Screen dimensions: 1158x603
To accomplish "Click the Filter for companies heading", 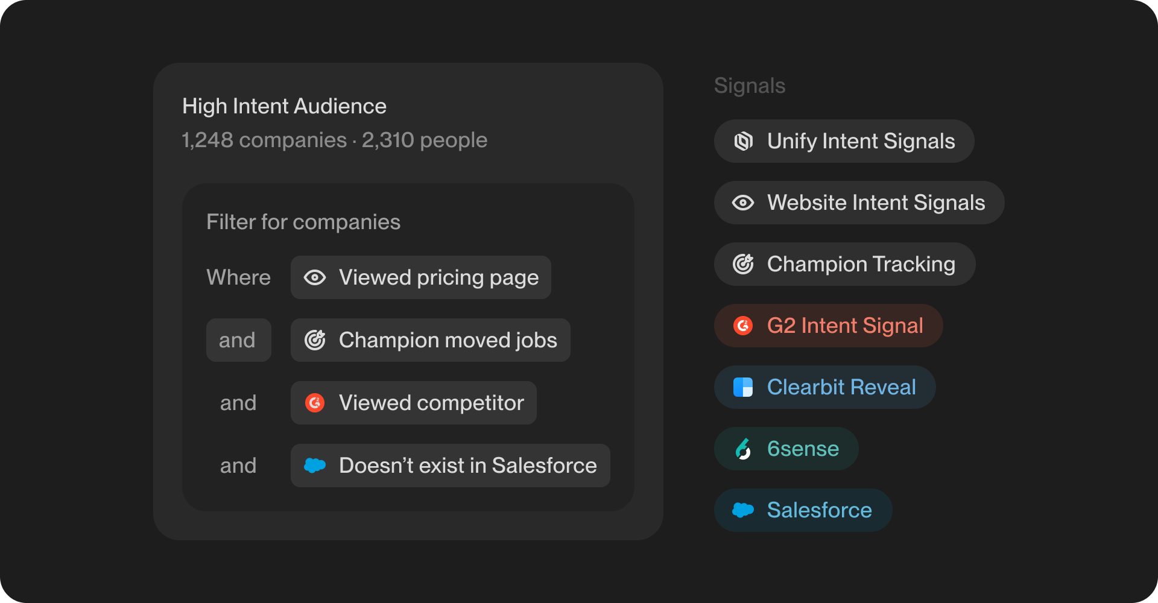I will click(303, 222).
